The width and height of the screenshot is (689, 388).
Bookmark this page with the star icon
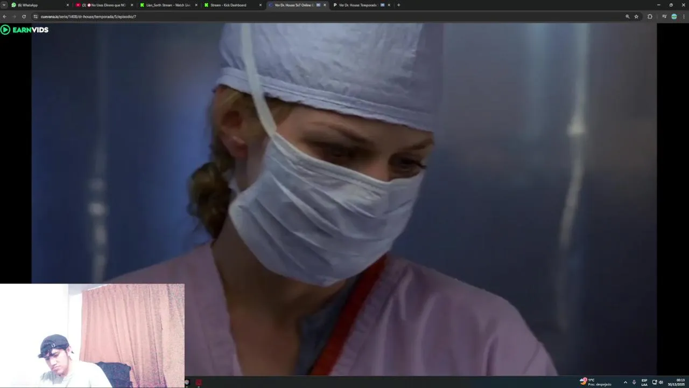click(636, 17)
